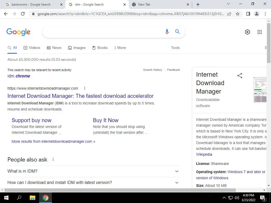Click the padlock site info icon
271x203 pixels.
[33, 14]
